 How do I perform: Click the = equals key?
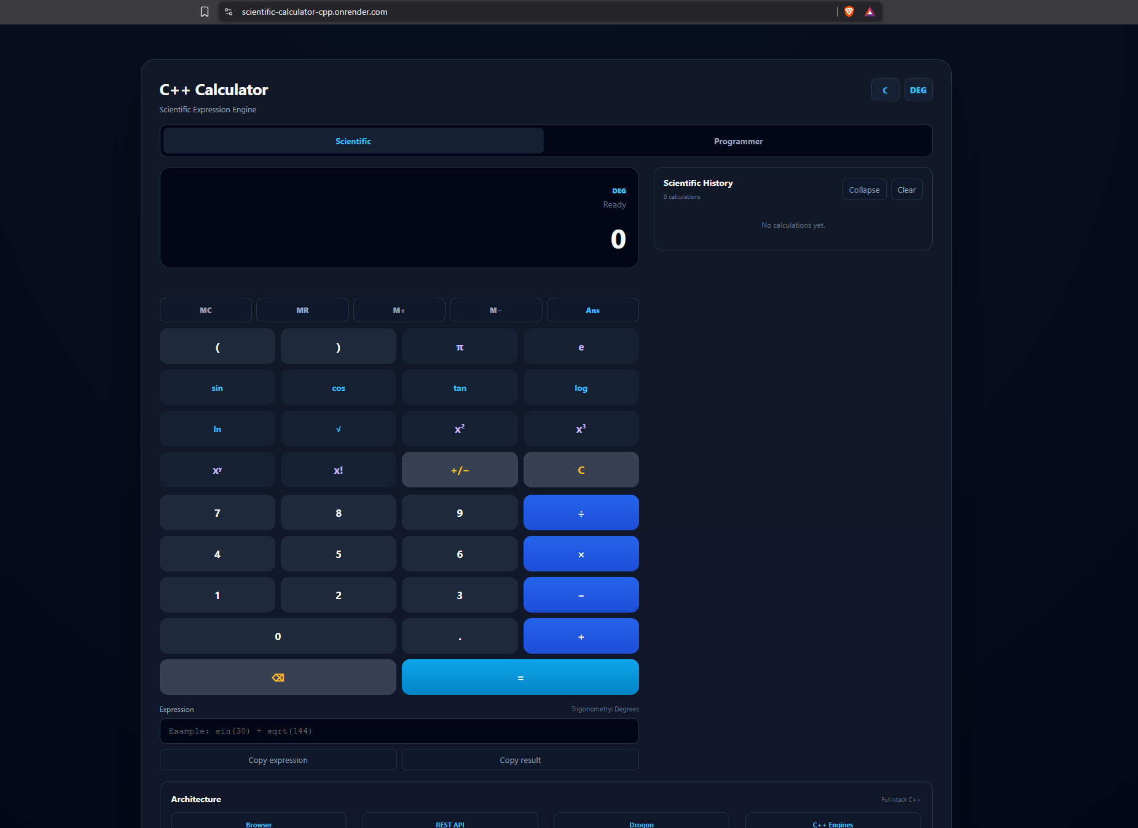520,678
